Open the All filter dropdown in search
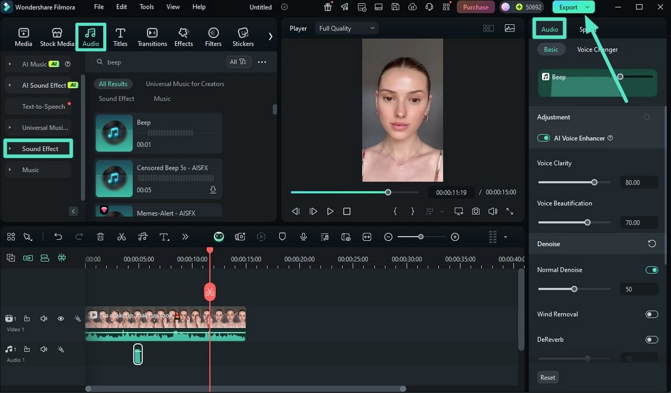This screenshot has height=393, width=671. pos(238,62)
